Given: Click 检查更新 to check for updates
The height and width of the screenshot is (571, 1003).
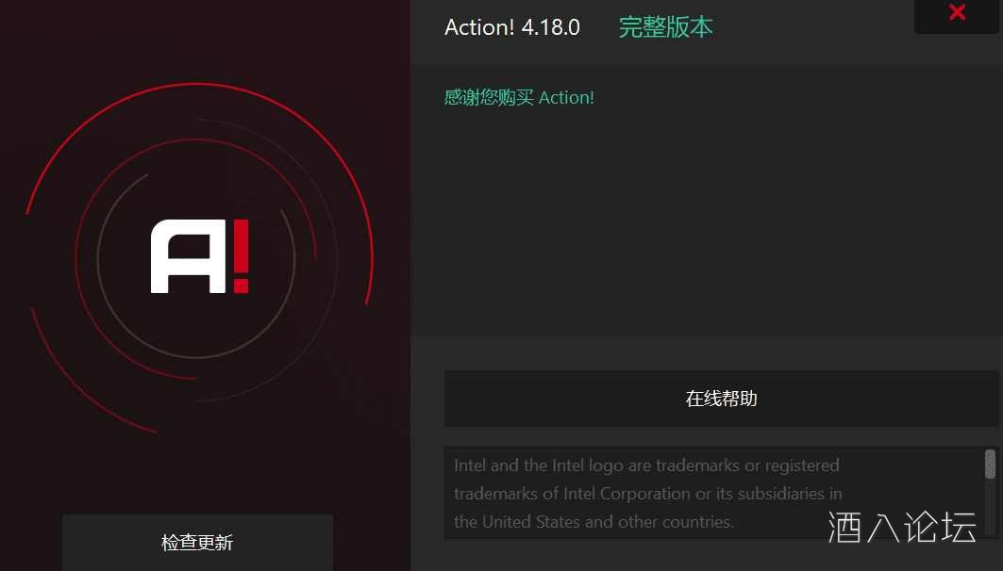Looking at the screenshot, I should (197, 542).
